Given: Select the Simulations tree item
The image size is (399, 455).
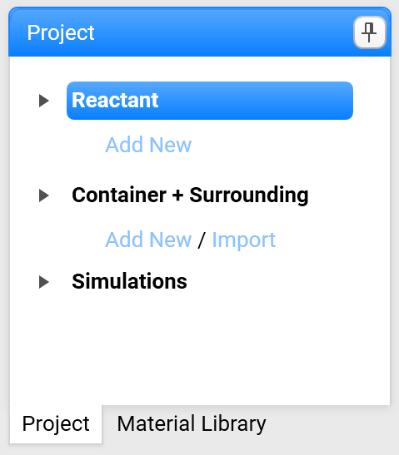Looking at the screenshot, I should pos(129,281).
